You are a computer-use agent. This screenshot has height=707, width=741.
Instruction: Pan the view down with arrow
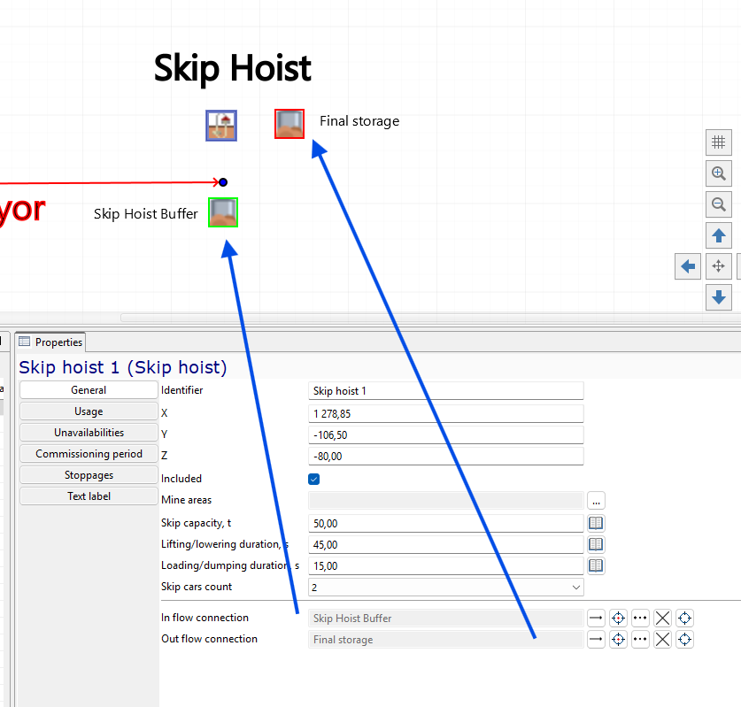pos(718,297)
